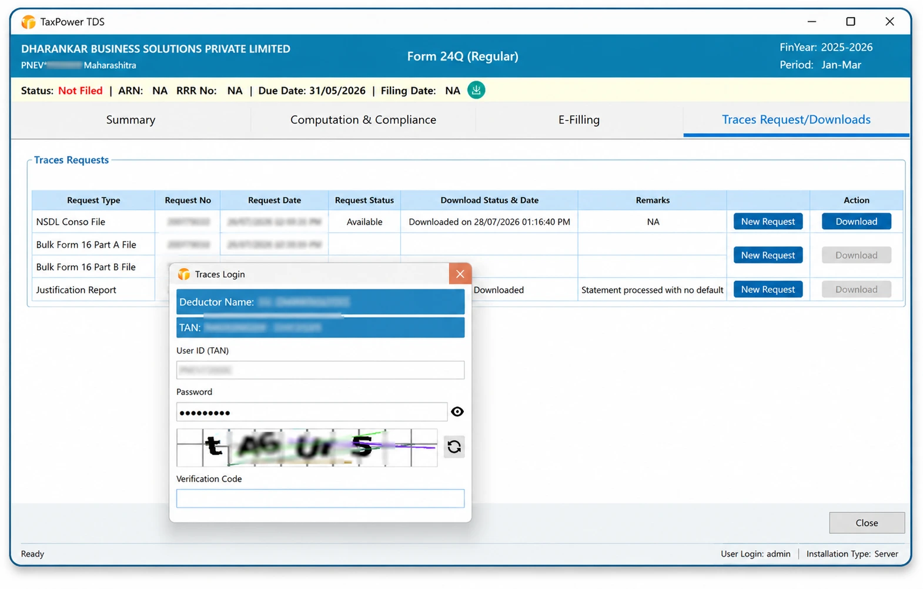This screenshot has height=589, width=923.
Task: Click the company name in header
Action: click(156, 49)
